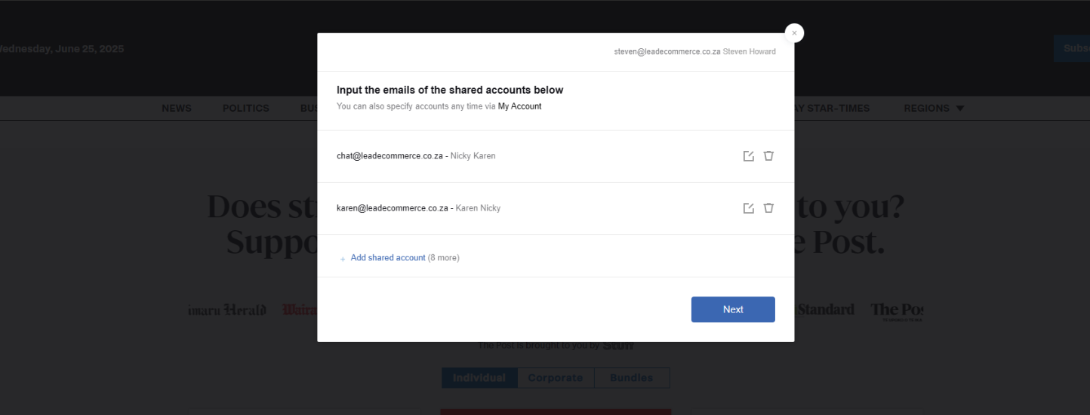Open the My Account link

click(519, 106)
